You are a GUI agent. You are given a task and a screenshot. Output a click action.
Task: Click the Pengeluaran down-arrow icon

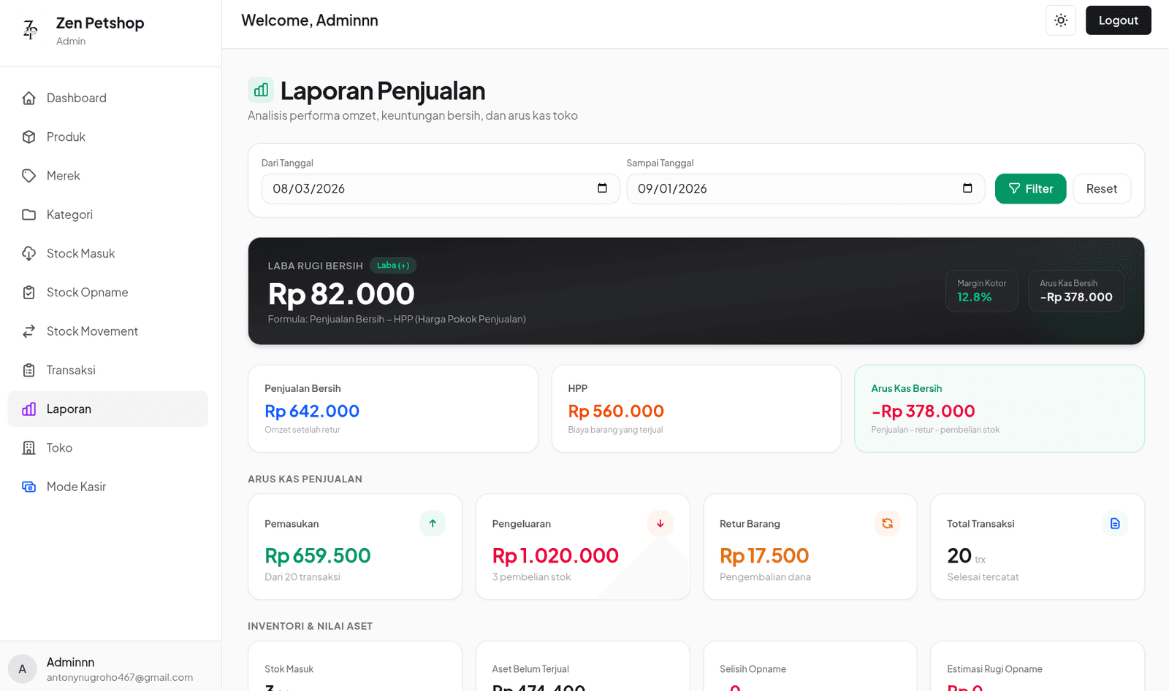pos(660,523)
